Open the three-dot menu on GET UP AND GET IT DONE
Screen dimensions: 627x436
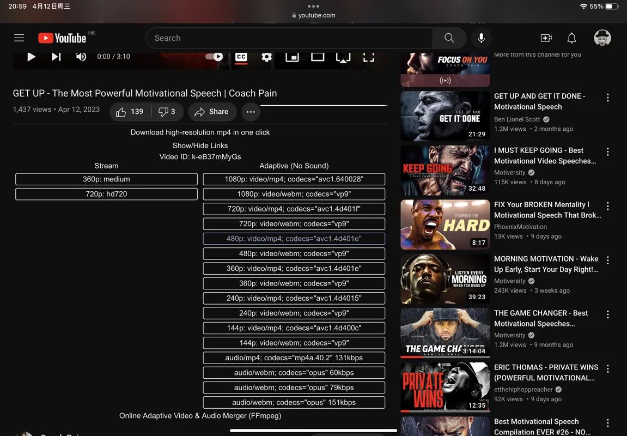(x=608, y=98)
